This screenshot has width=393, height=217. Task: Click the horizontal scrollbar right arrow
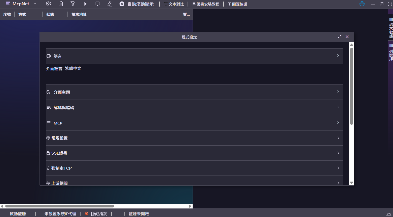[x=190, y=206]
